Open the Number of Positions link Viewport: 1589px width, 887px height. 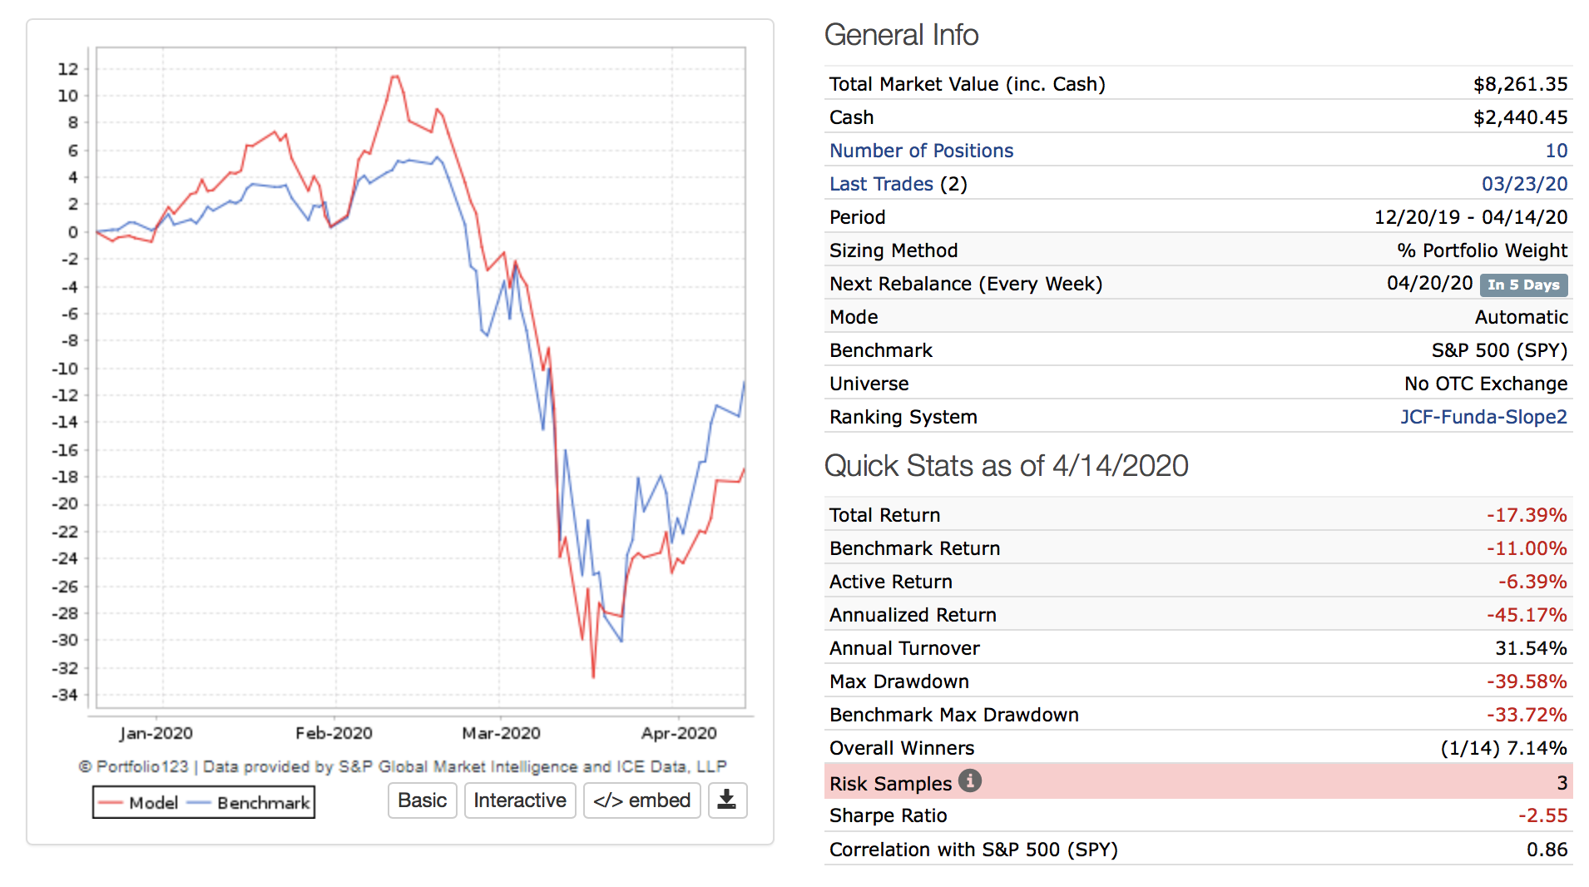pos(921,151)
